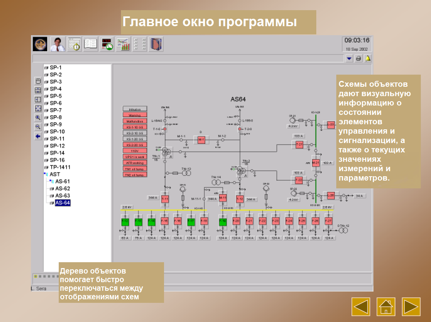Click the round program logo icon
431x322 pixels.
[x=40, y=44]
